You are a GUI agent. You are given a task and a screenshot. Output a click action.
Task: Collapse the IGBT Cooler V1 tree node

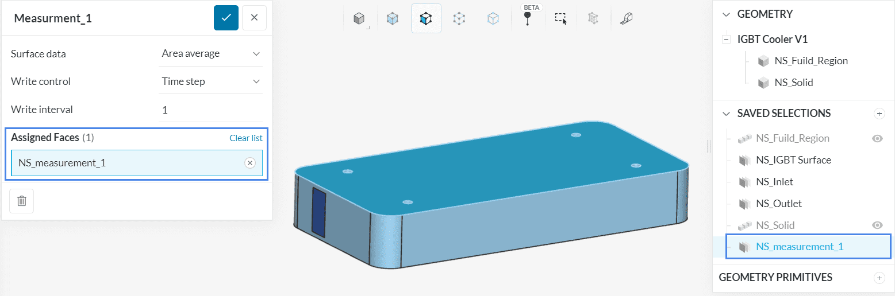click(727, 40)
